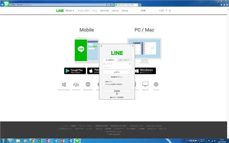This screenshot has width=229, height=143.
Task: Launch OneNote from the taskbar
Action: 48,141
